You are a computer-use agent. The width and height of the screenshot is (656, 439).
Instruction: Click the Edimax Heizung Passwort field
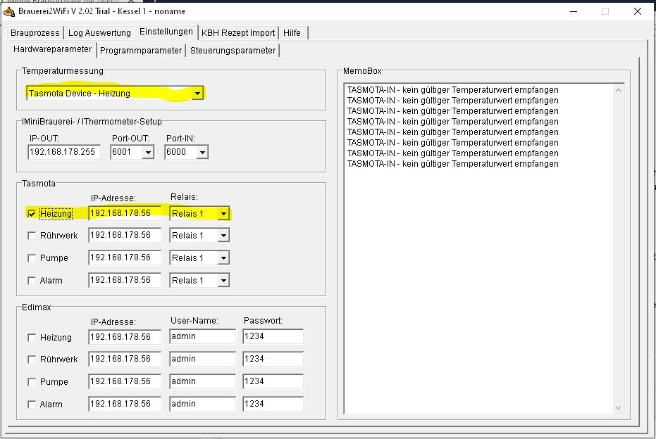273,337
